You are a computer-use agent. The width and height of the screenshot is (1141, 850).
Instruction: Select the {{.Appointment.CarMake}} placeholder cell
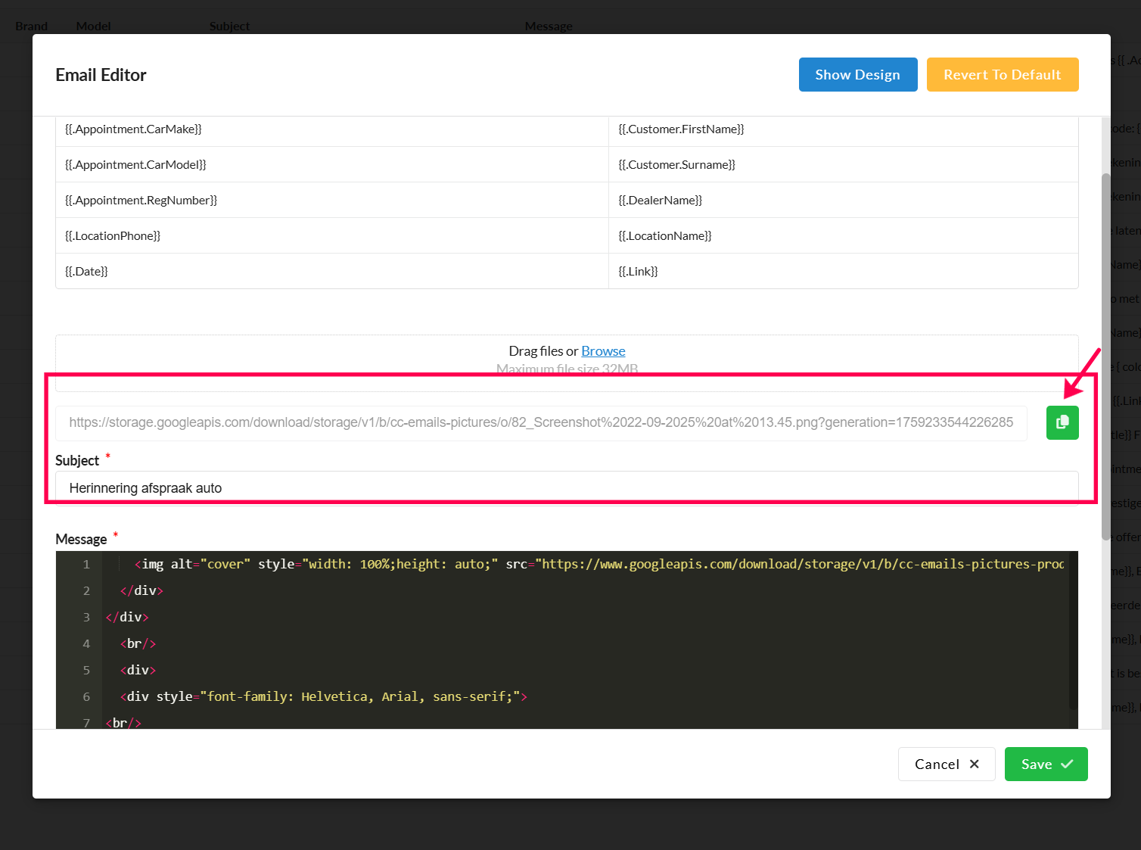[x=134, y=129]
